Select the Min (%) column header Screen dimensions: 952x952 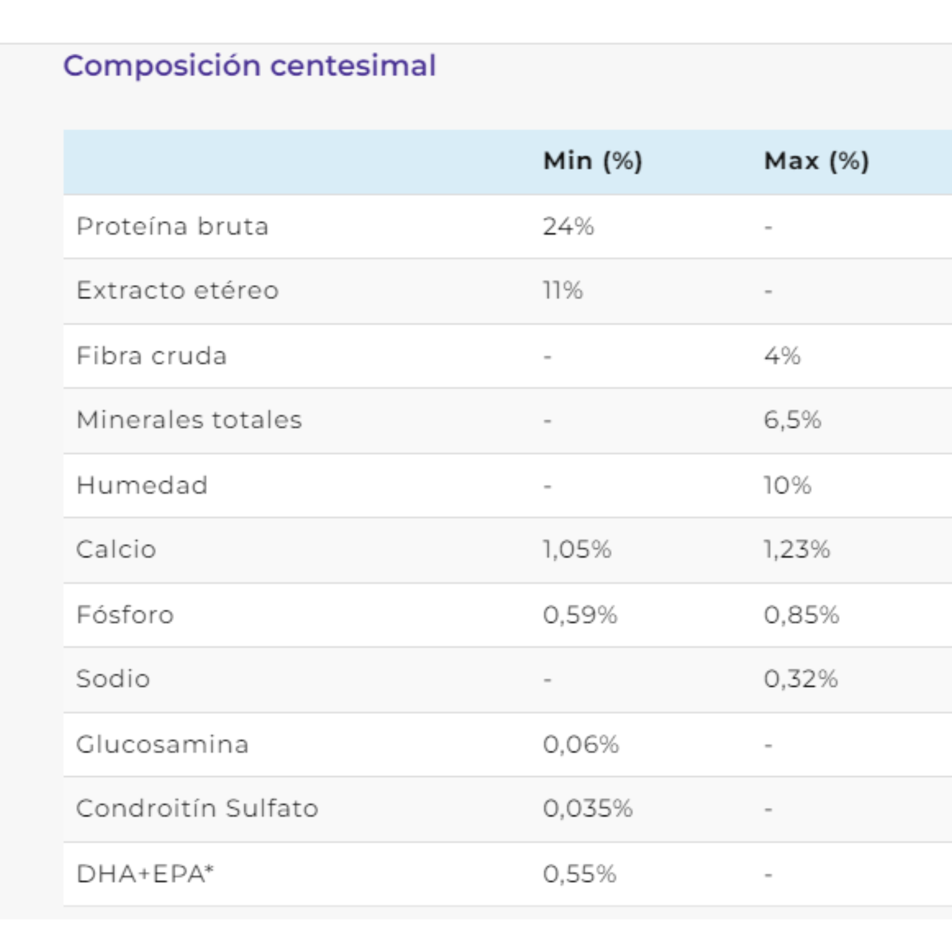pos(593,161)
